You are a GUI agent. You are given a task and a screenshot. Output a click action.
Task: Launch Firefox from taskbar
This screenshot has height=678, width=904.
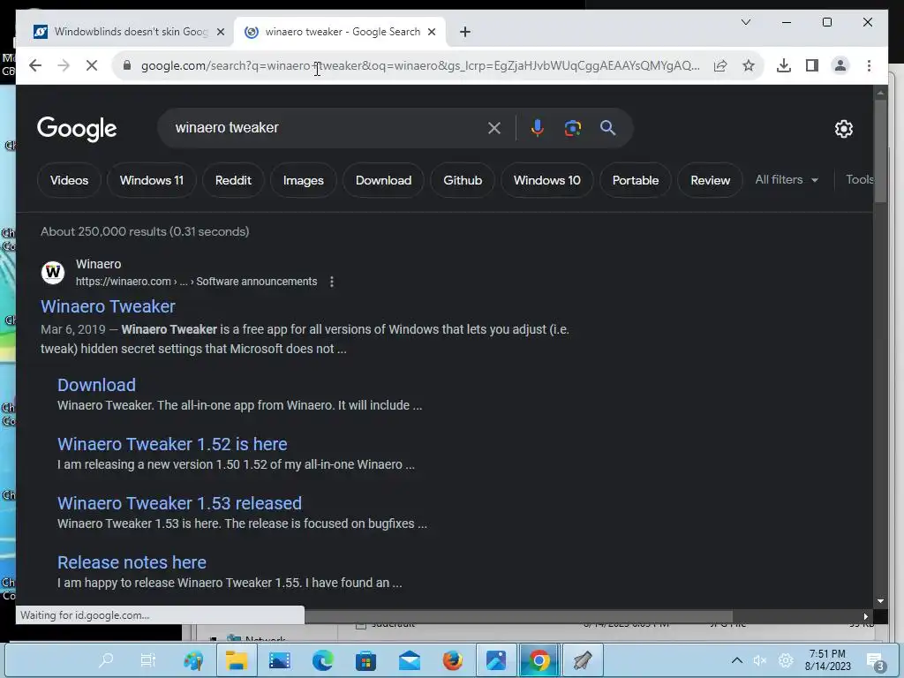coord(453,660)
